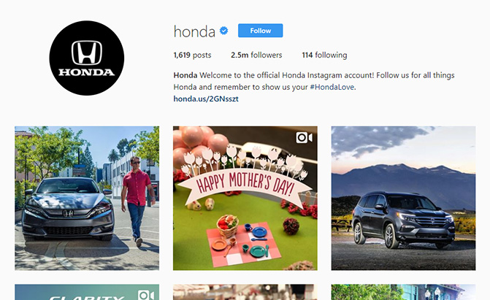This screenshot has height=300, width=490.
Task: Open the blurred bottom-middle post thumbnail
Action: (245, 292)
